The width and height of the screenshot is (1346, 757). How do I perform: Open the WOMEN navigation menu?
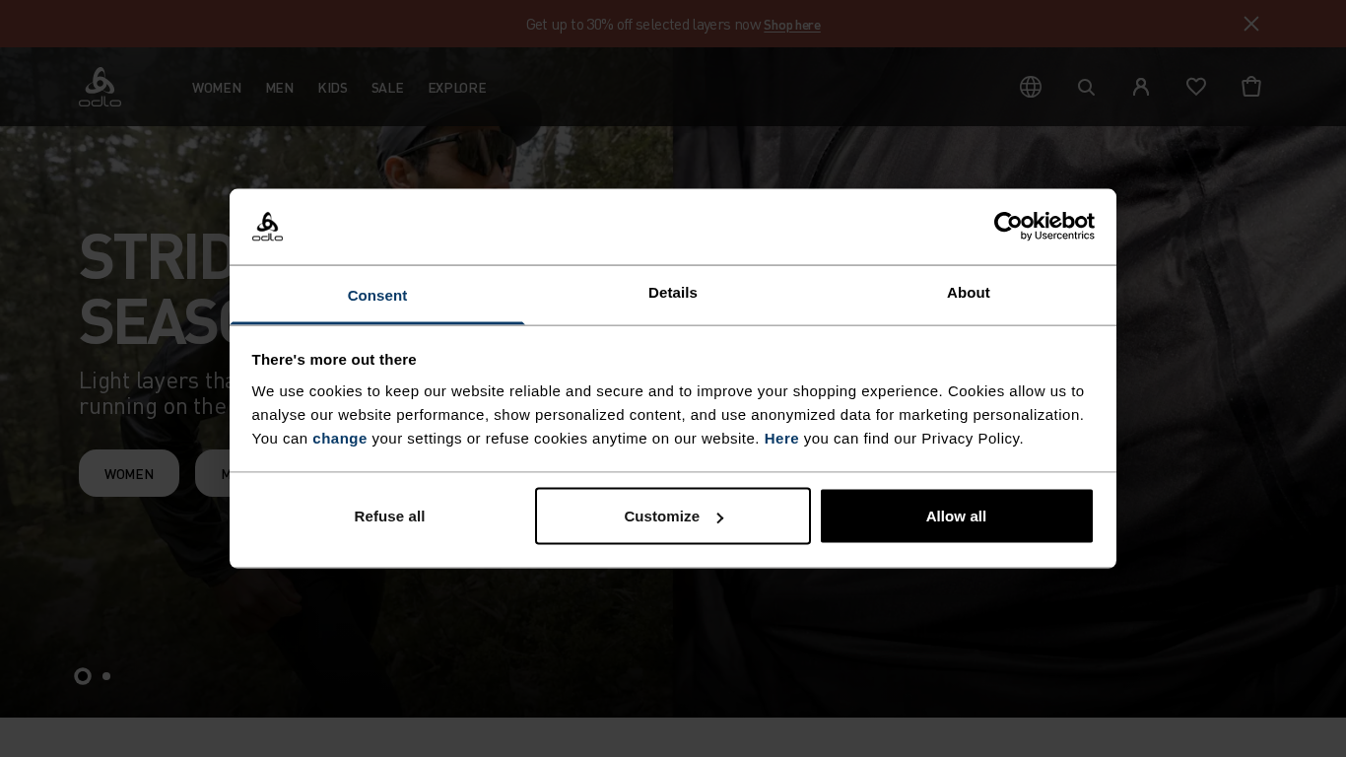(217, 88)
